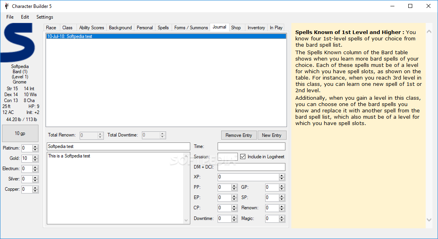Click the Session input field
This screenshot has height=239, width=438.
[228, 157]
